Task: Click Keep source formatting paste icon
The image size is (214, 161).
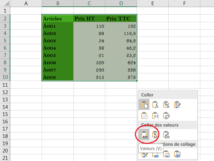Action: (x=177, y=105)
